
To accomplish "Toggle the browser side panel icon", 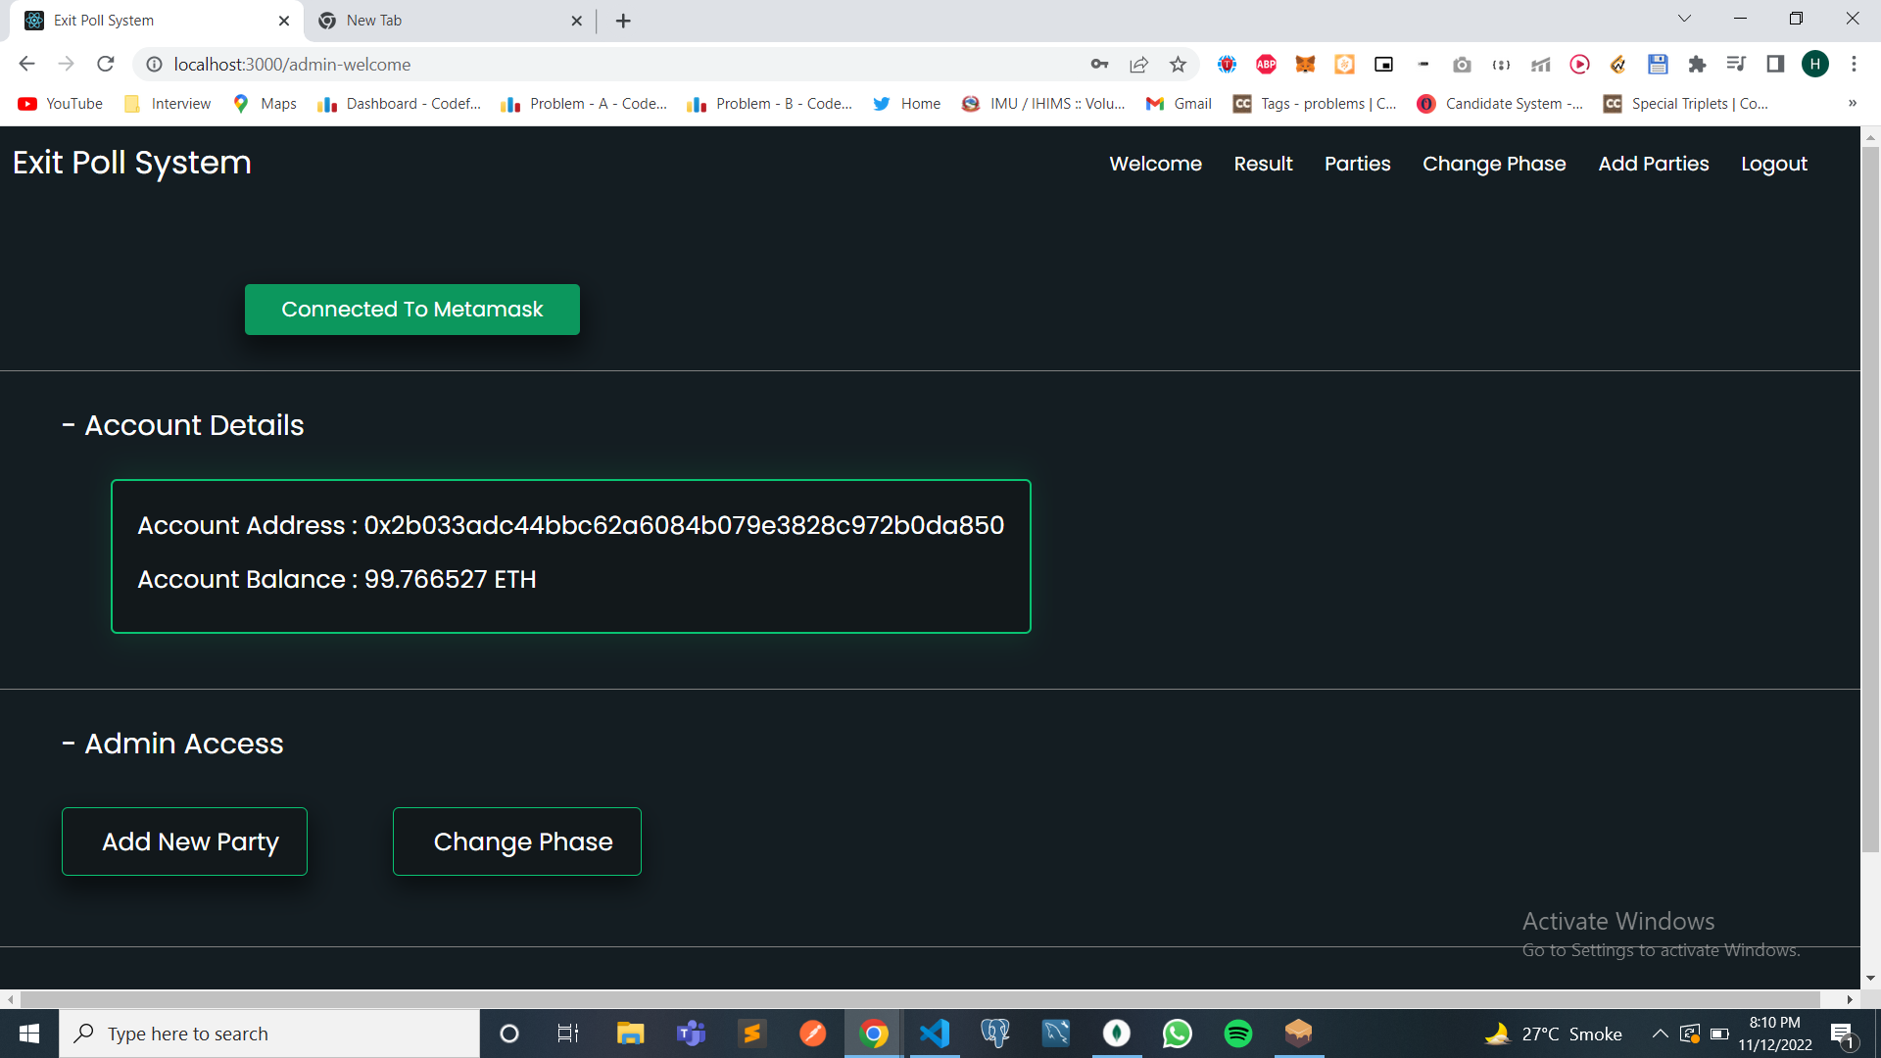I will (x=1775, y=65).
